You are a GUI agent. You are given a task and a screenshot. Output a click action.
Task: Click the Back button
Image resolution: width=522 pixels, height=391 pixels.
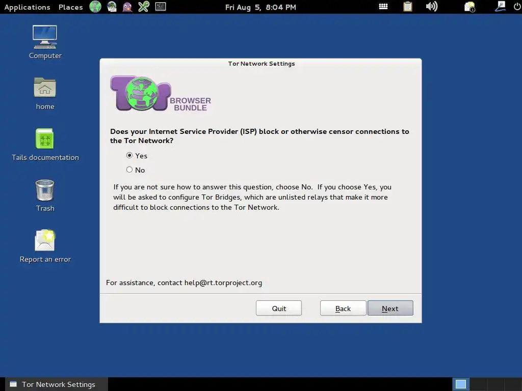click(343, 308)
